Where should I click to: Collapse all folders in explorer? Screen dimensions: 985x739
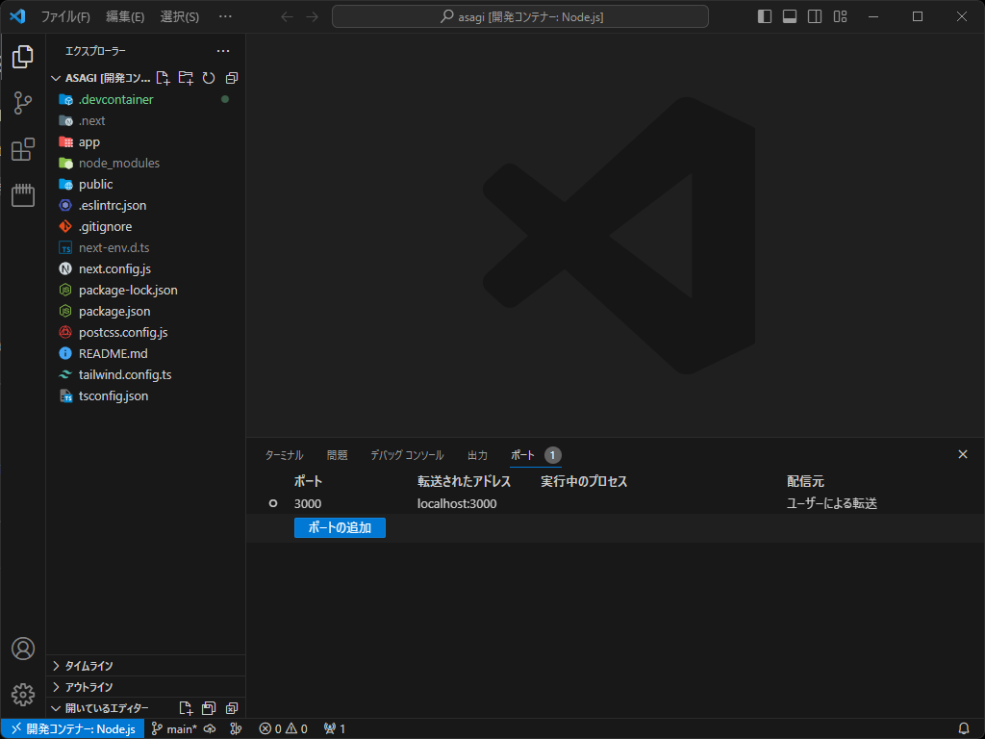click(x=232, y=78)
